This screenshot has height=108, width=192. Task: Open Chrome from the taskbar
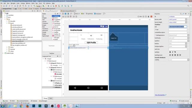click(x=21, y=106)
